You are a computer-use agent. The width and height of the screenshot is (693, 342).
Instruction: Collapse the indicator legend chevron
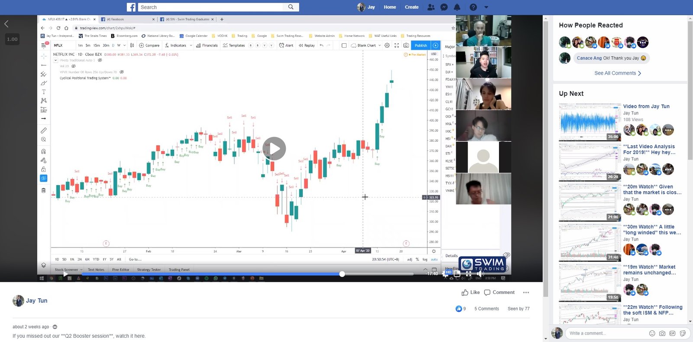pos(56,60)
